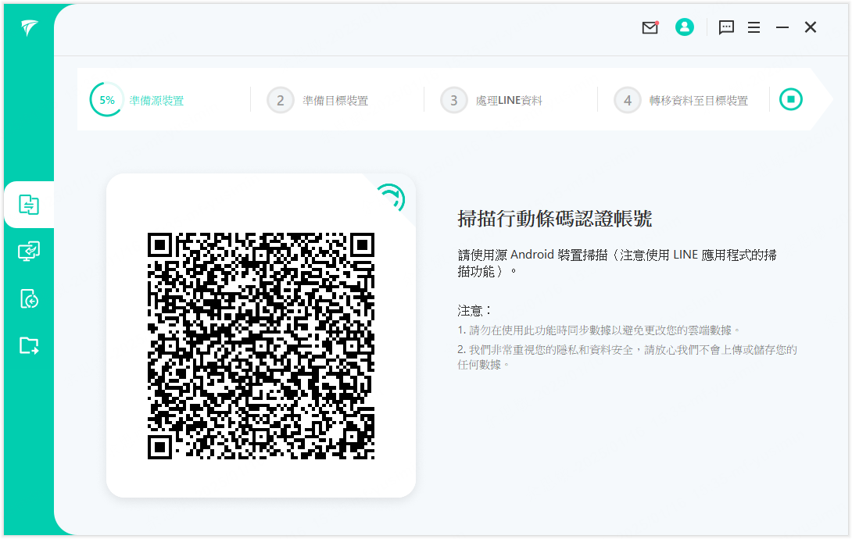Open the feedback chat icon
Image resolution: width=852 pixels, height=539 pixels.
click(726, 27)
